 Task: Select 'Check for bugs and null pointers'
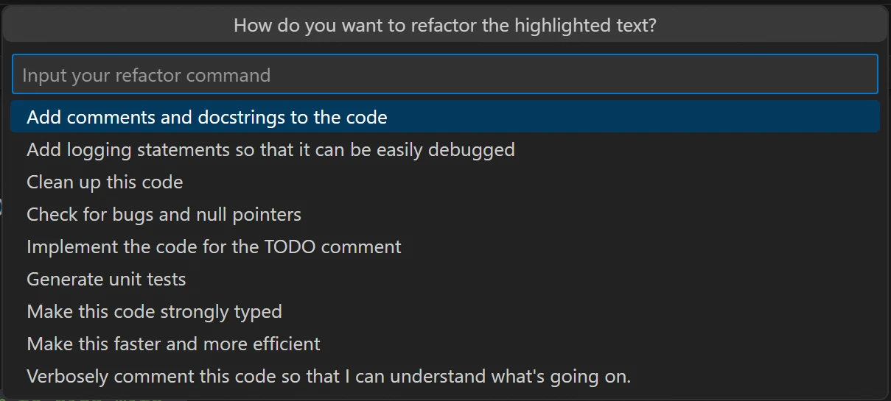point(164,214)
